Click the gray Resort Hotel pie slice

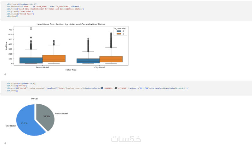pyautogui.click(x=46, y=117)
